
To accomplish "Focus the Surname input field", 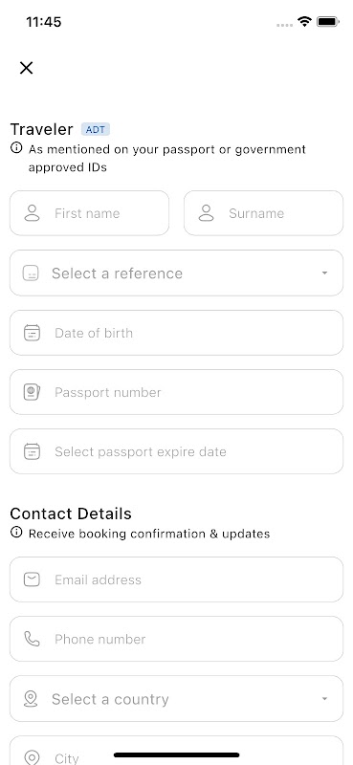I will click(x=264, y=213).
